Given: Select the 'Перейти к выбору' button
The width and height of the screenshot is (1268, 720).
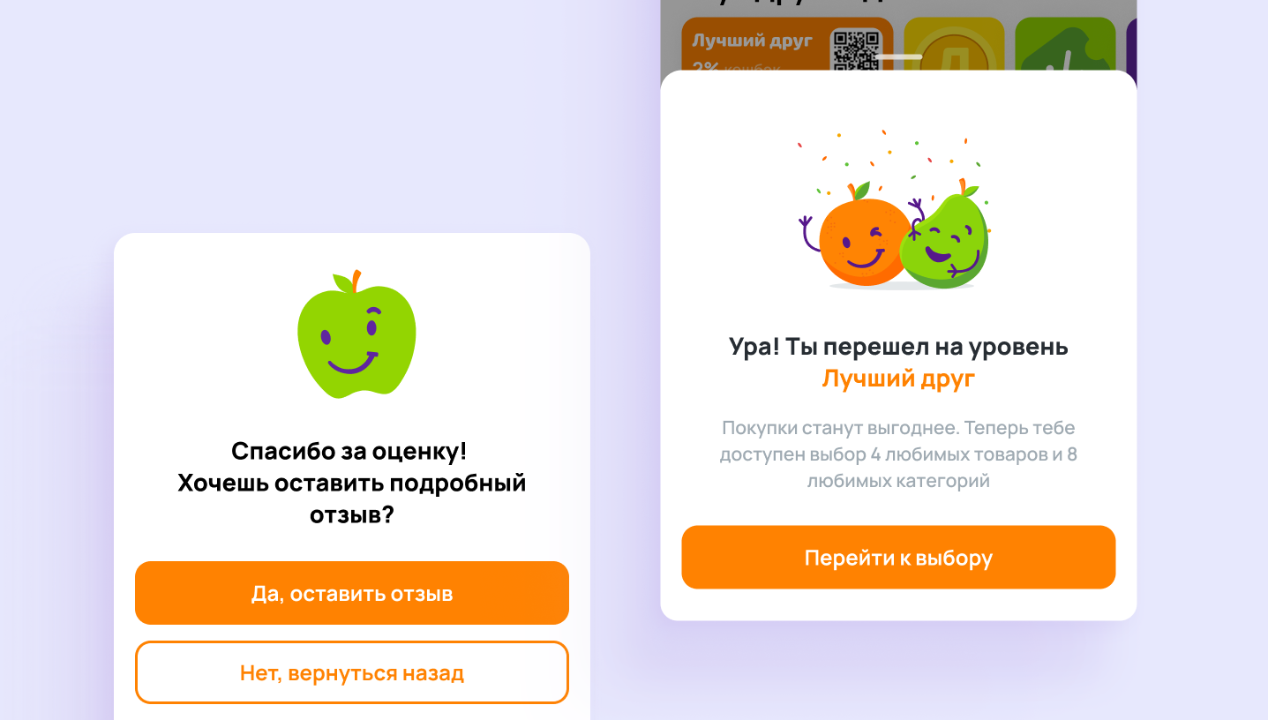Looking at the screenshot, I should 898,557.
